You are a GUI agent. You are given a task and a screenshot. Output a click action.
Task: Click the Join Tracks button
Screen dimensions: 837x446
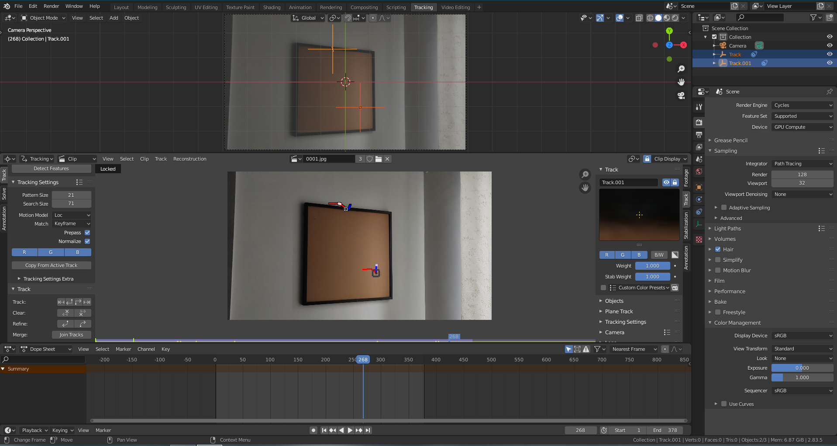(71, 335)
